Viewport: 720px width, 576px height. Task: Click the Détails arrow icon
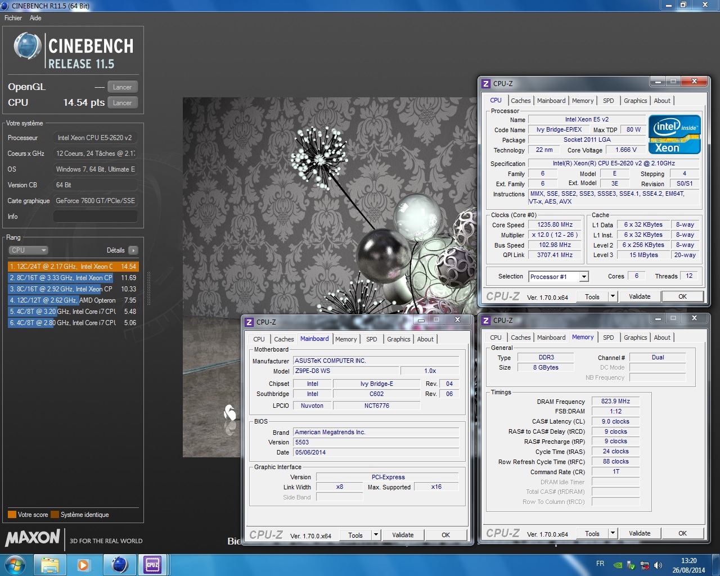pyautogui.click(x=133, y=250)
